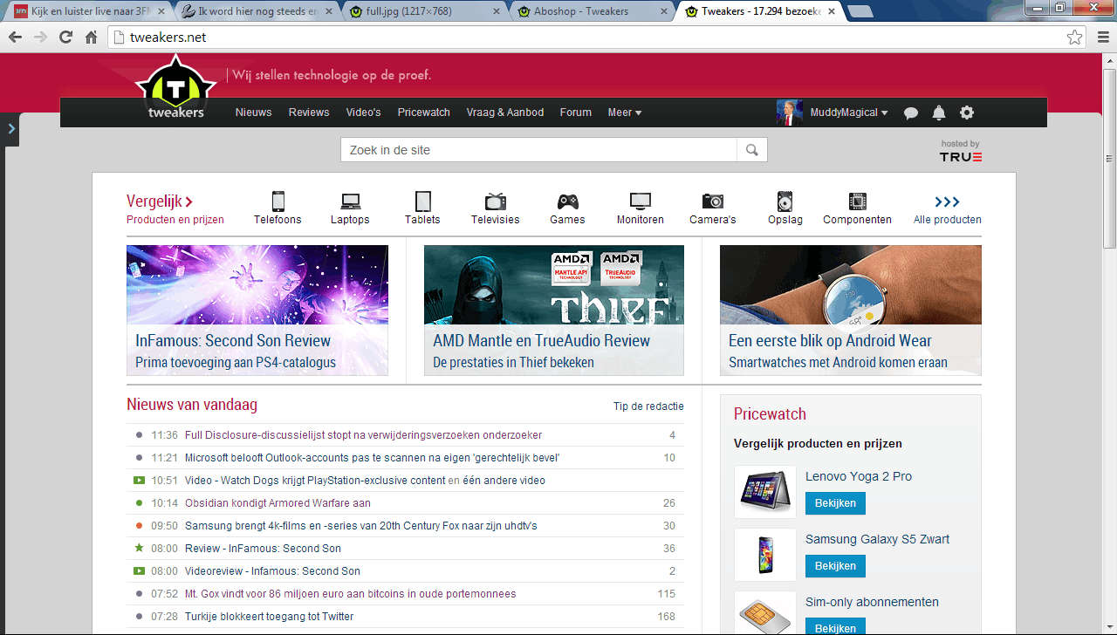The width and height of the screenshot is (1117, 635).
Task: Expand the Meer menu
Action: (x=625, y=113)
